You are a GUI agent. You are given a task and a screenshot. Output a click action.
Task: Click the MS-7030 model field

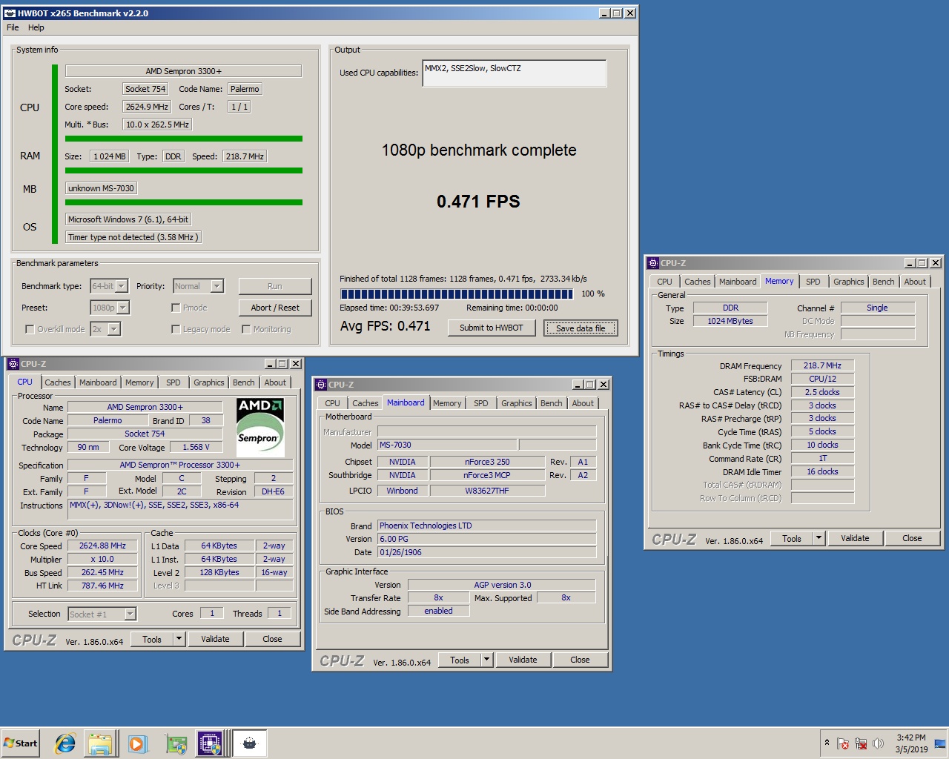pyautogui.click(x=447, y=445)
